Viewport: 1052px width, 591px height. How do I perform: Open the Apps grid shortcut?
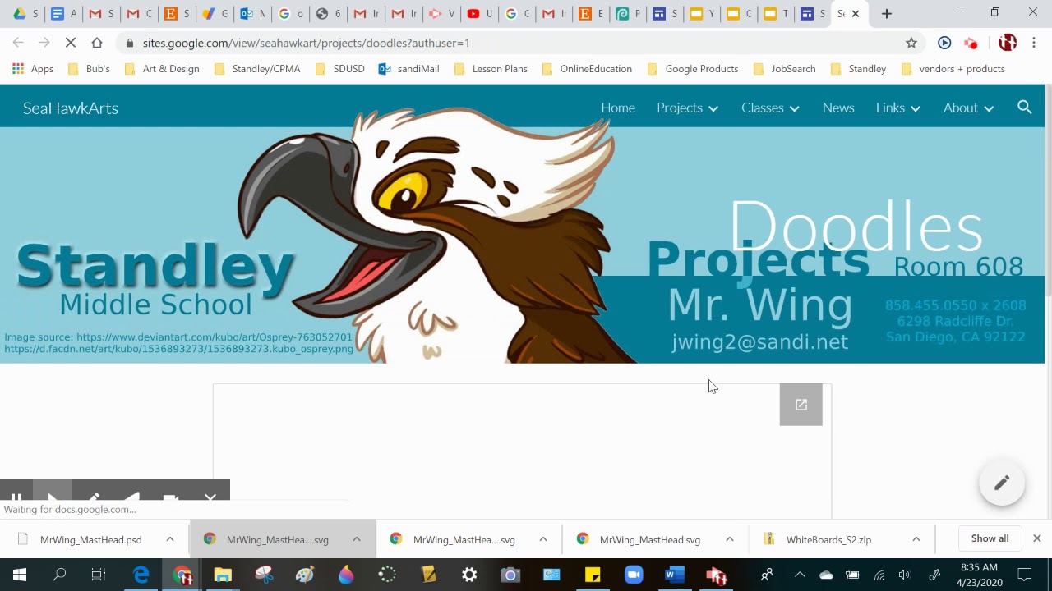coord(33,69)
